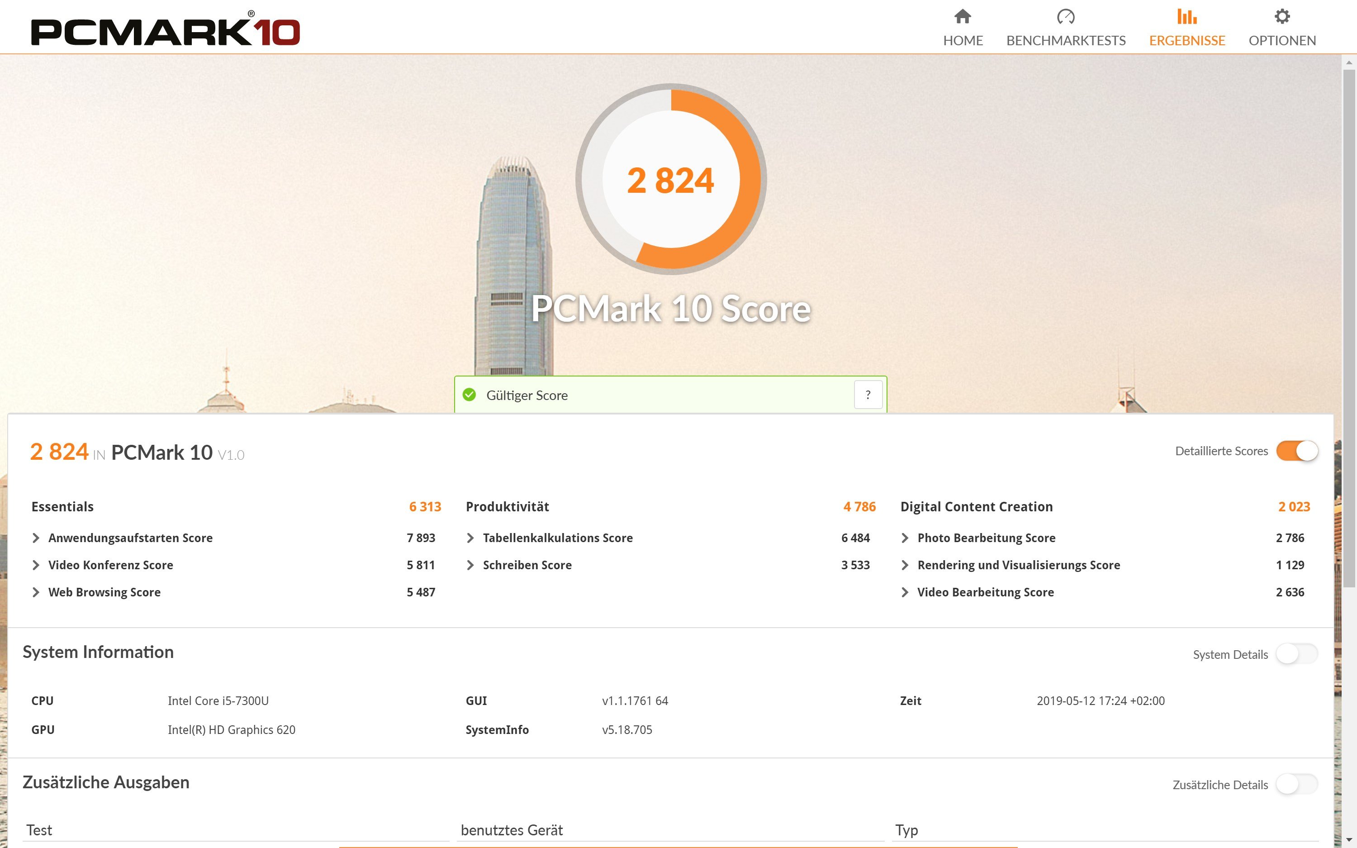Click the Home house icon
This screenshot has width=1357, height=848.
coord(963,16)
